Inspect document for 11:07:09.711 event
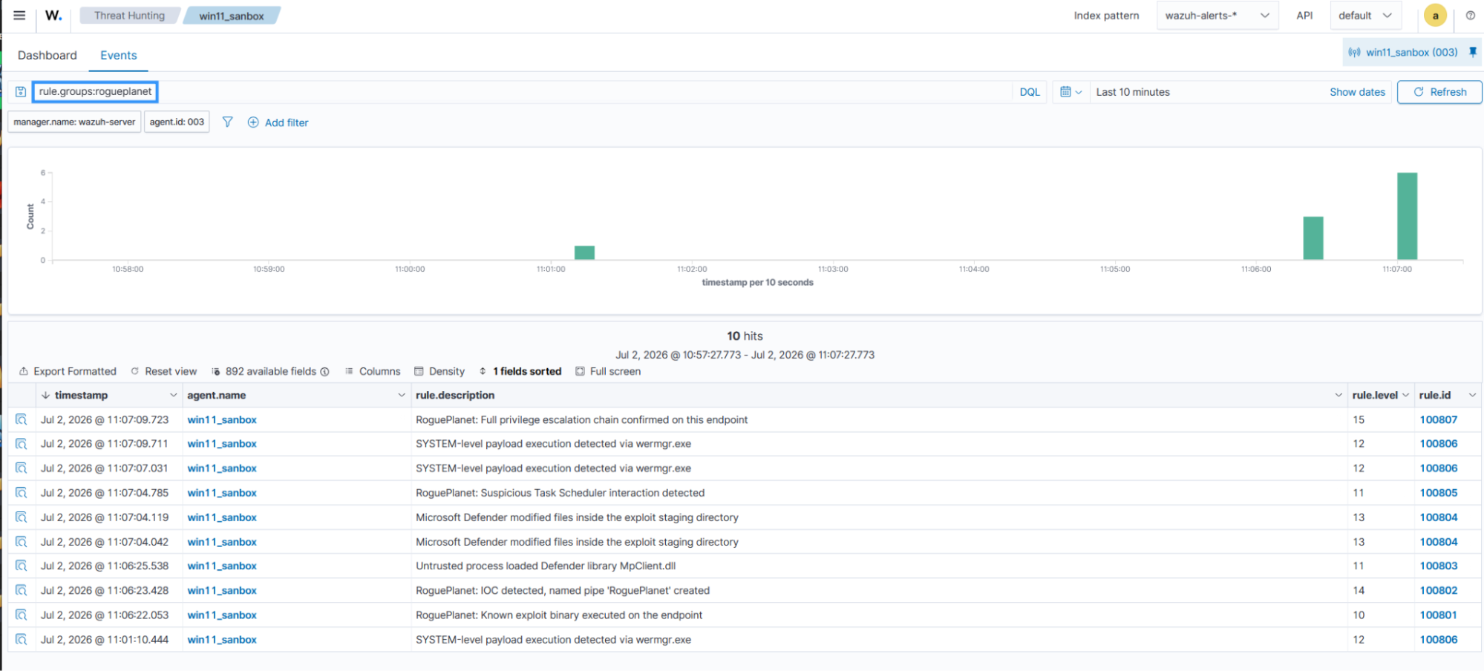This screenshot has width=1484, height=671. tap(22, 444)
